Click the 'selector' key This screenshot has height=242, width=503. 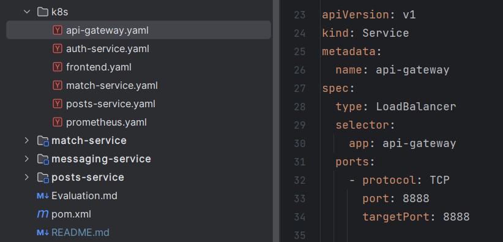pos(362,125)
